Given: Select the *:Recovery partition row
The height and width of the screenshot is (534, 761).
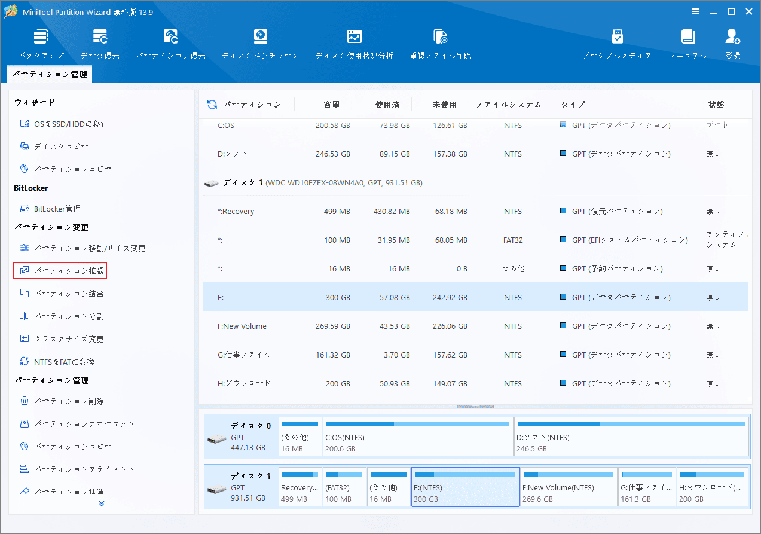Looking at the screenshot, I should pyautogui.click(x=475, y=211).
